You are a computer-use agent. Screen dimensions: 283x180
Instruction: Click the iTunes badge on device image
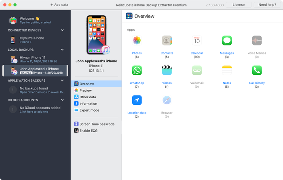[106, 50]
